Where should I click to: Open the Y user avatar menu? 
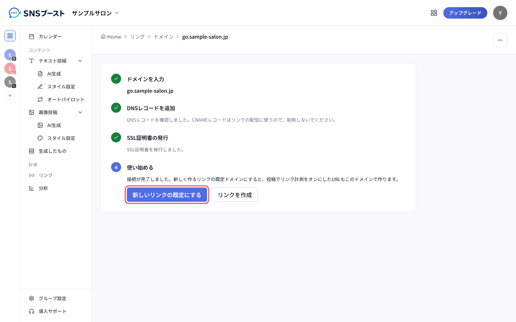[x=500, y=13]
